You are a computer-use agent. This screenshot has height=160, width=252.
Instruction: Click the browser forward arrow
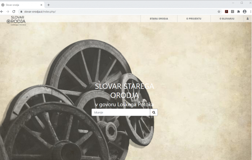tap(8, 12)
